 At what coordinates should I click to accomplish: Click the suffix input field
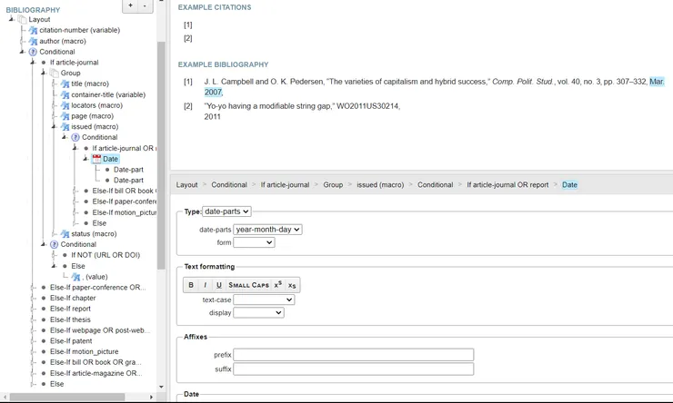(353, 369)
